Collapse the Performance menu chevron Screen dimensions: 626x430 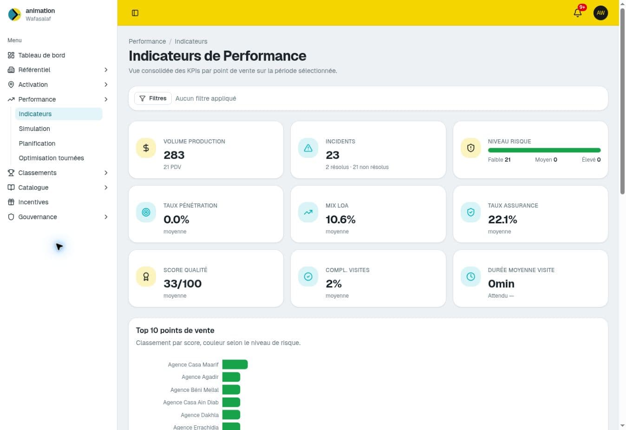[x=106, y=99]
